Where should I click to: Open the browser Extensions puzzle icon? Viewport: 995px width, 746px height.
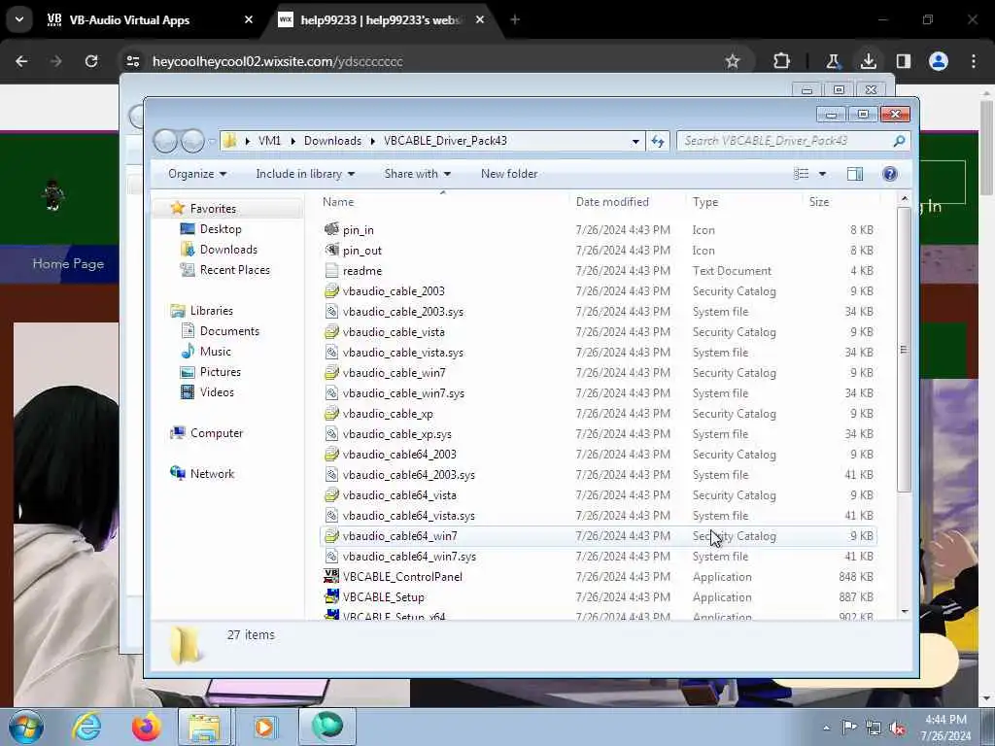[x=782, y=61]
